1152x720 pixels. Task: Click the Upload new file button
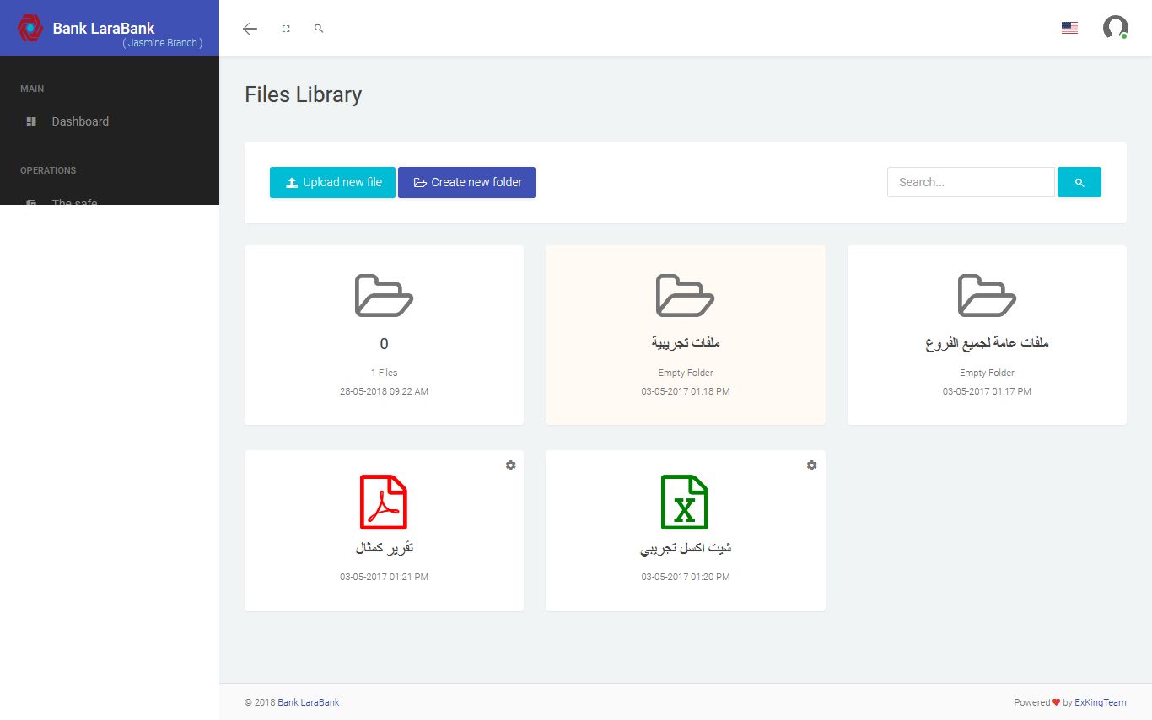click(332, 182)
